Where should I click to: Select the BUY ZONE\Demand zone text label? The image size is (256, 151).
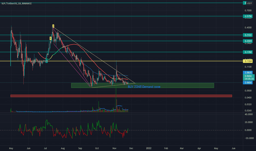144,87
